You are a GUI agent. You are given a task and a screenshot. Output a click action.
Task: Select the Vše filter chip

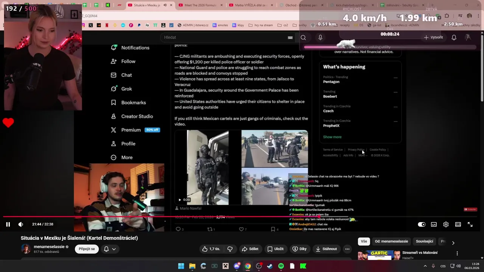coord(364,241)
